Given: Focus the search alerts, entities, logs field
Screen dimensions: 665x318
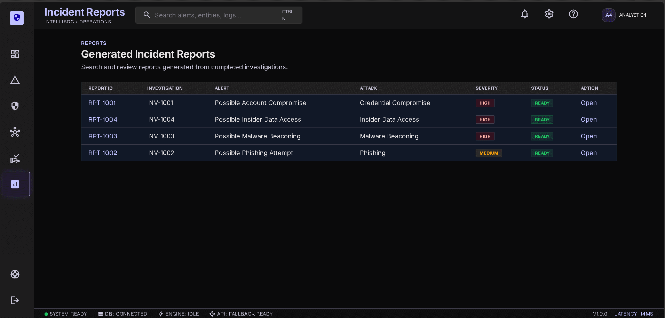Looking at the screenshot, I should click(219, 15).
